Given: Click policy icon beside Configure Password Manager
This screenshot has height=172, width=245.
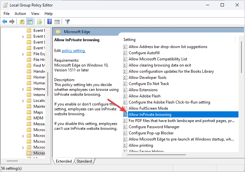Looking at the screenshot, I should point(125,127).
